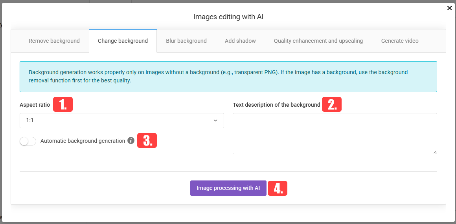Click the info icon beside Automatic background generation
456x224 pixels.
point(131,141)
